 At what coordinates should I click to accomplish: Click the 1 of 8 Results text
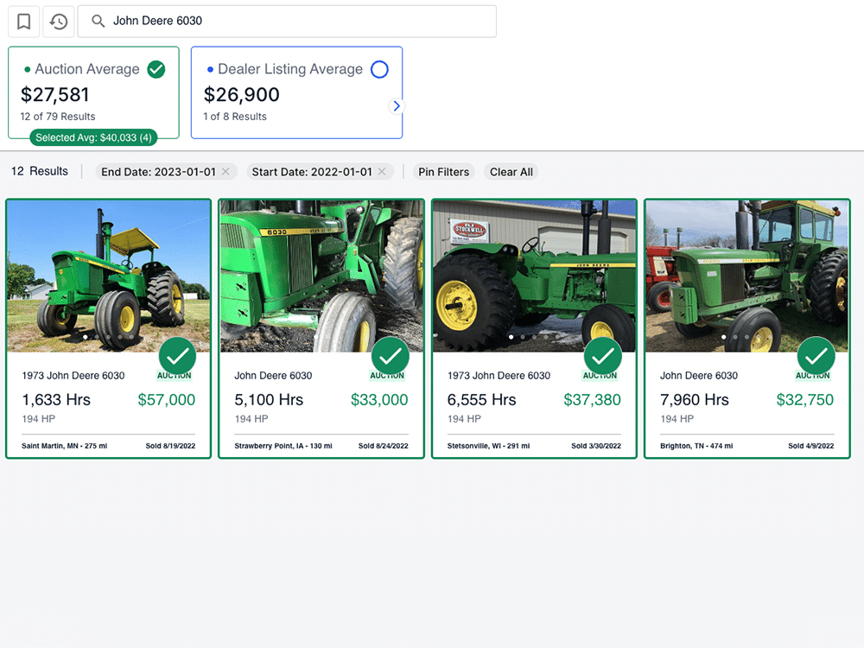[x=235, y=117]
